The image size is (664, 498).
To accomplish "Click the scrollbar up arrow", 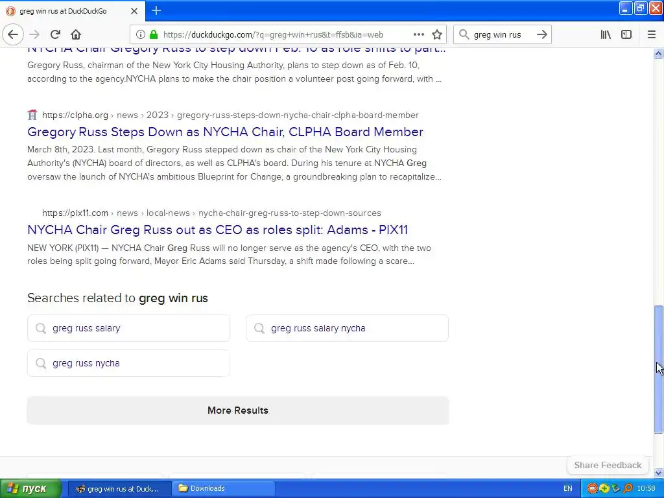I will [x=658, y=53].
